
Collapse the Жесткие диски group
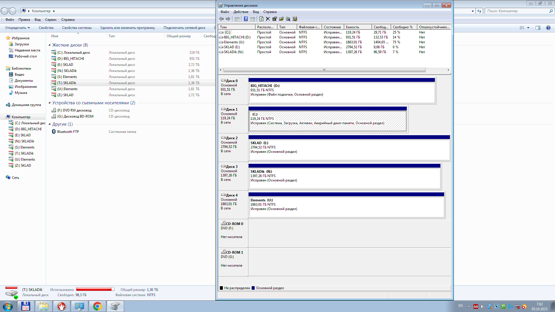49,45
